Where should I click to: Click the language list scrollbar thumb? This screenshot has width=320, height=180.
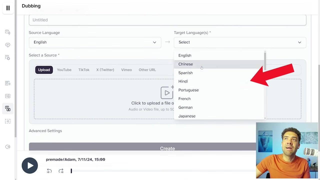[x=265, y=61]
